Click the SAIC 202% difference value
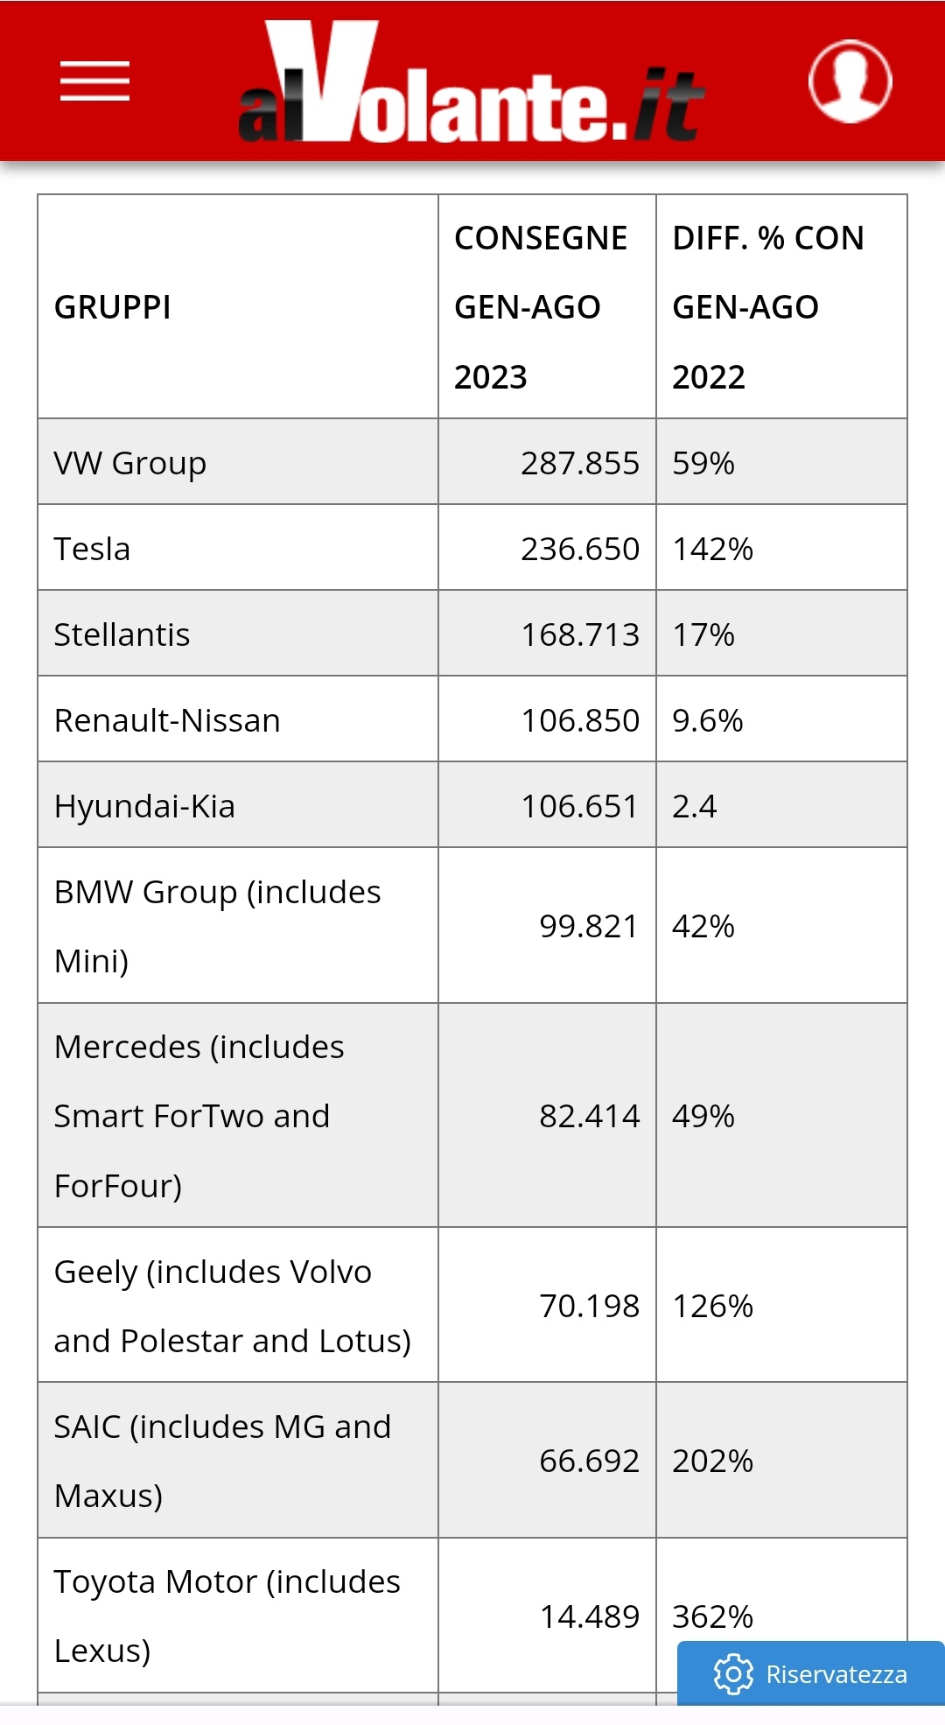The width and height of the screenshot is (945, 1725). tap(712, 1461)
